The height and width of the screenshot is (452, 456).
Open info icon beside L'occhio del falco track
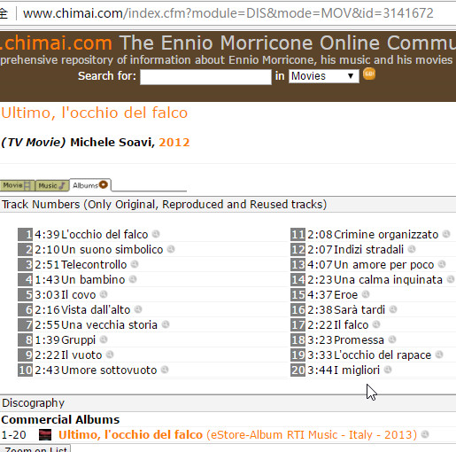point(156,234)
